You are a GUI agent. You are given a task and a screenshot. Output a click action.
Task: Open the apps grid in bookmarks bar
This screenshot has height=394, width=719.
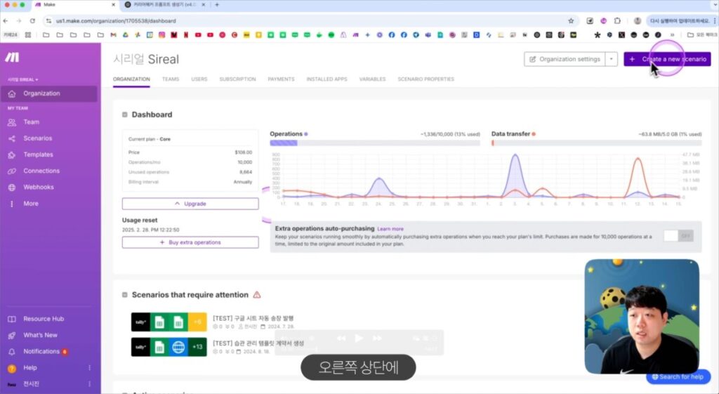[28, 35]
